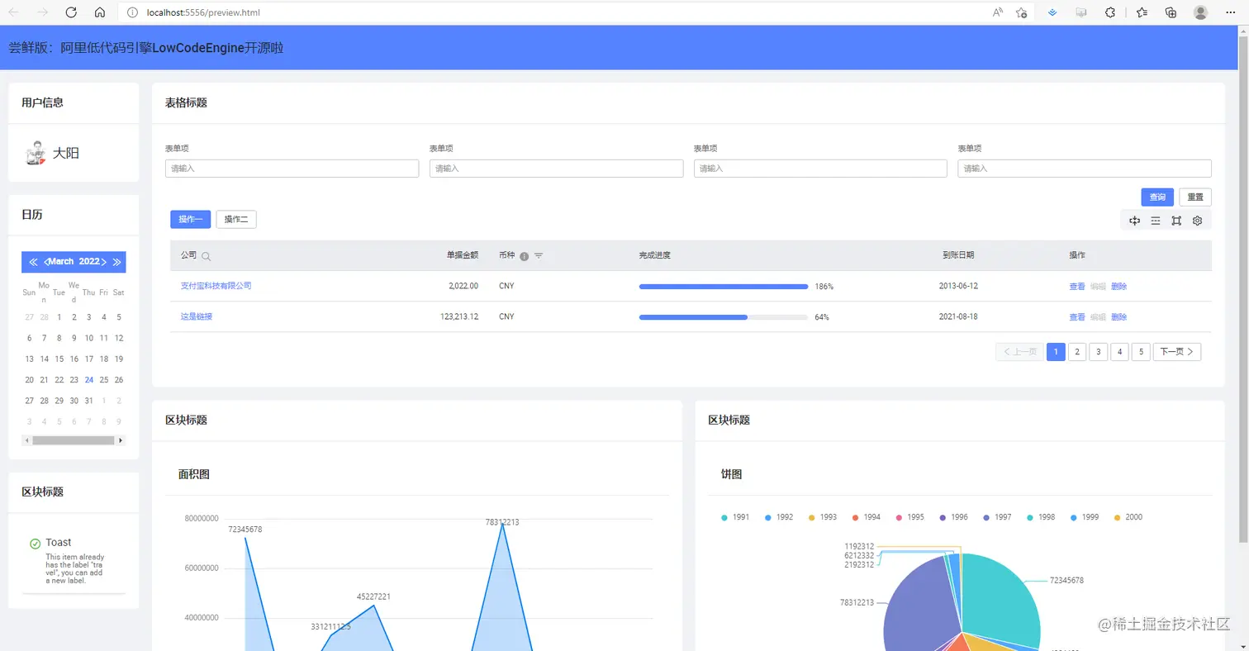
Task: Click the column resize icon in table toolbar
Action: tap(1135, 221)
